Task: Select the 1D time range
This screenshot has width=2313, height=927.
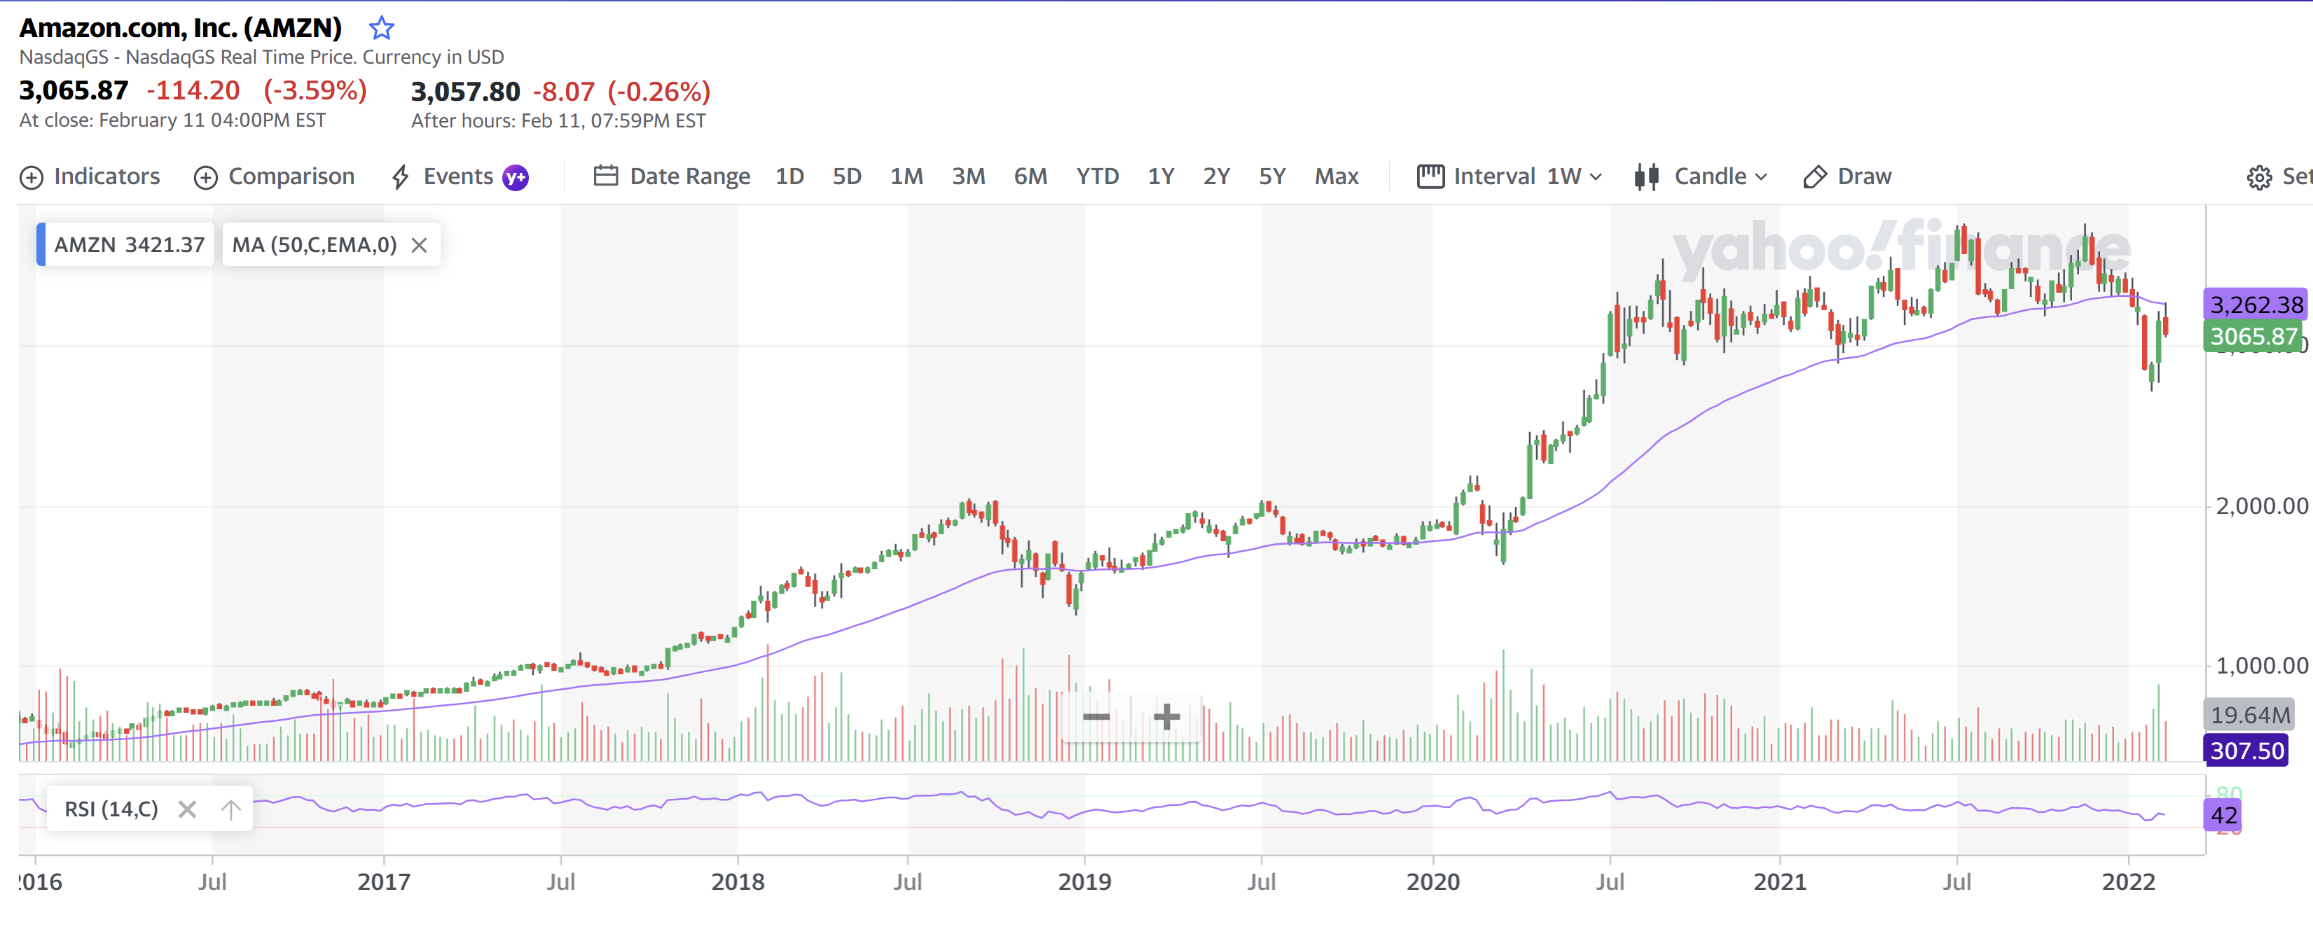Action: 789,176
